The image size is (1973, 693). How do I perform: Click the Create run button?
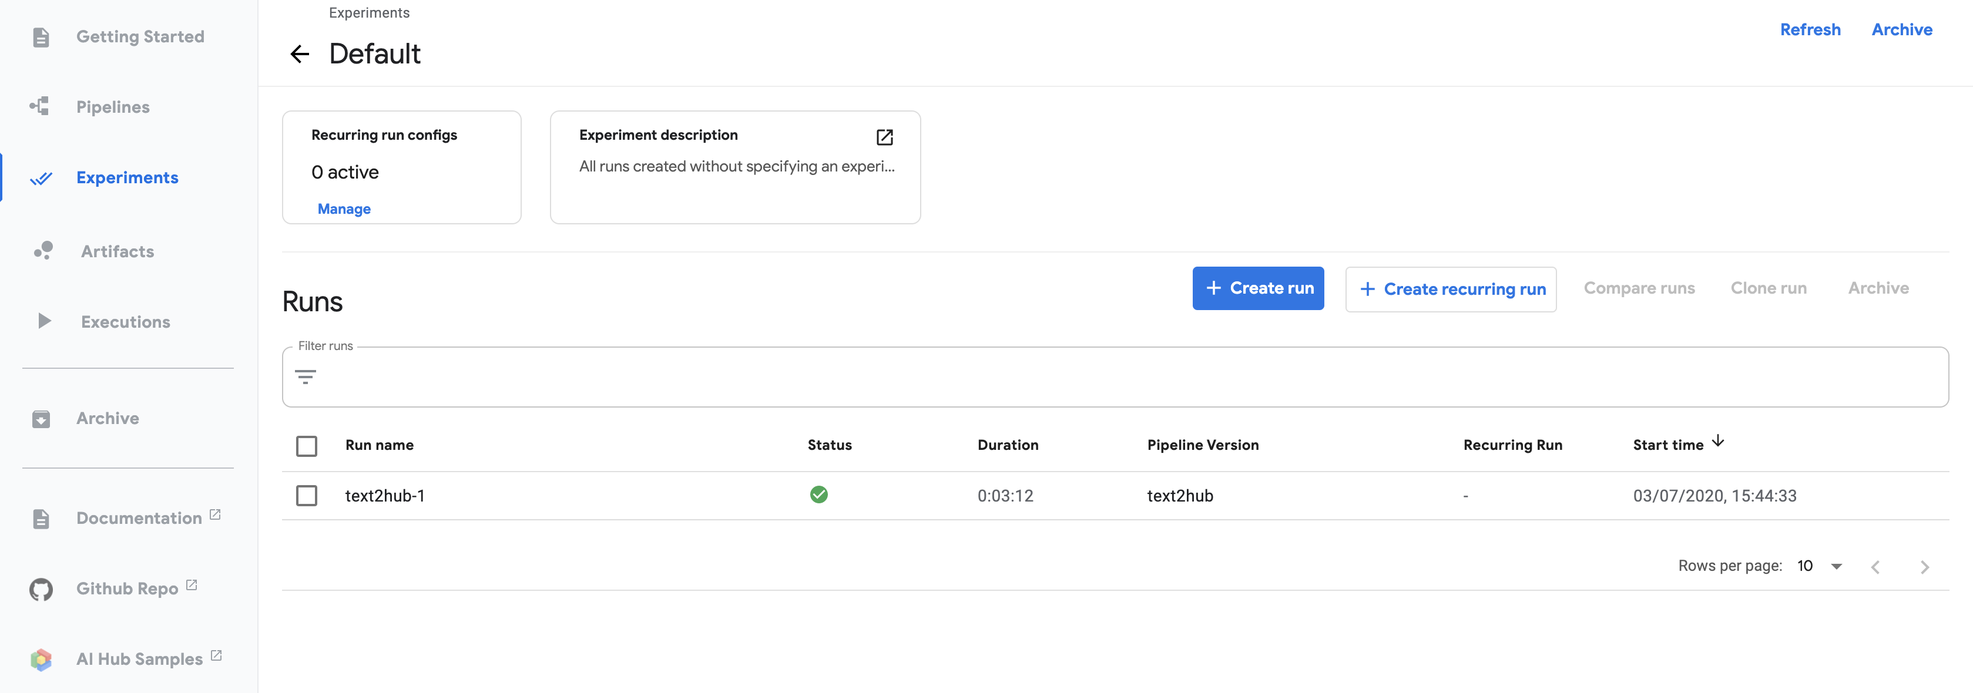(x=1257, y=288)
